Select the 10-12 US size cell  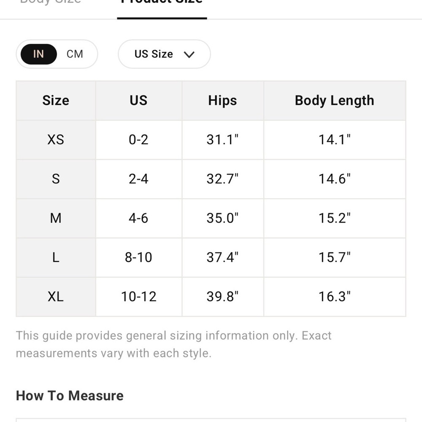tap(138, 297)
